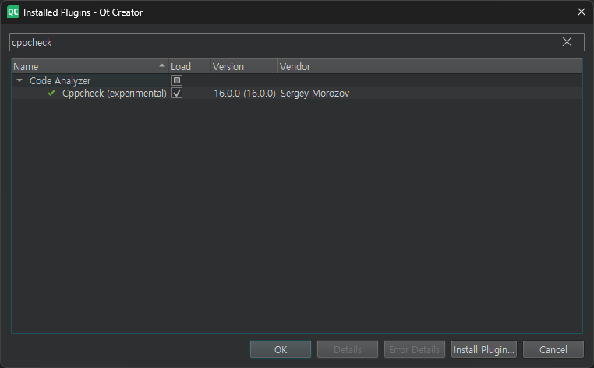The image size is (594, 368).
Task: Open the Install Plugin... dialog
Action: 484,349
